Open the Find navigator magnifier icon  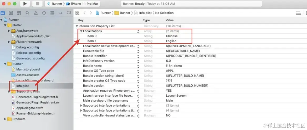27,13
